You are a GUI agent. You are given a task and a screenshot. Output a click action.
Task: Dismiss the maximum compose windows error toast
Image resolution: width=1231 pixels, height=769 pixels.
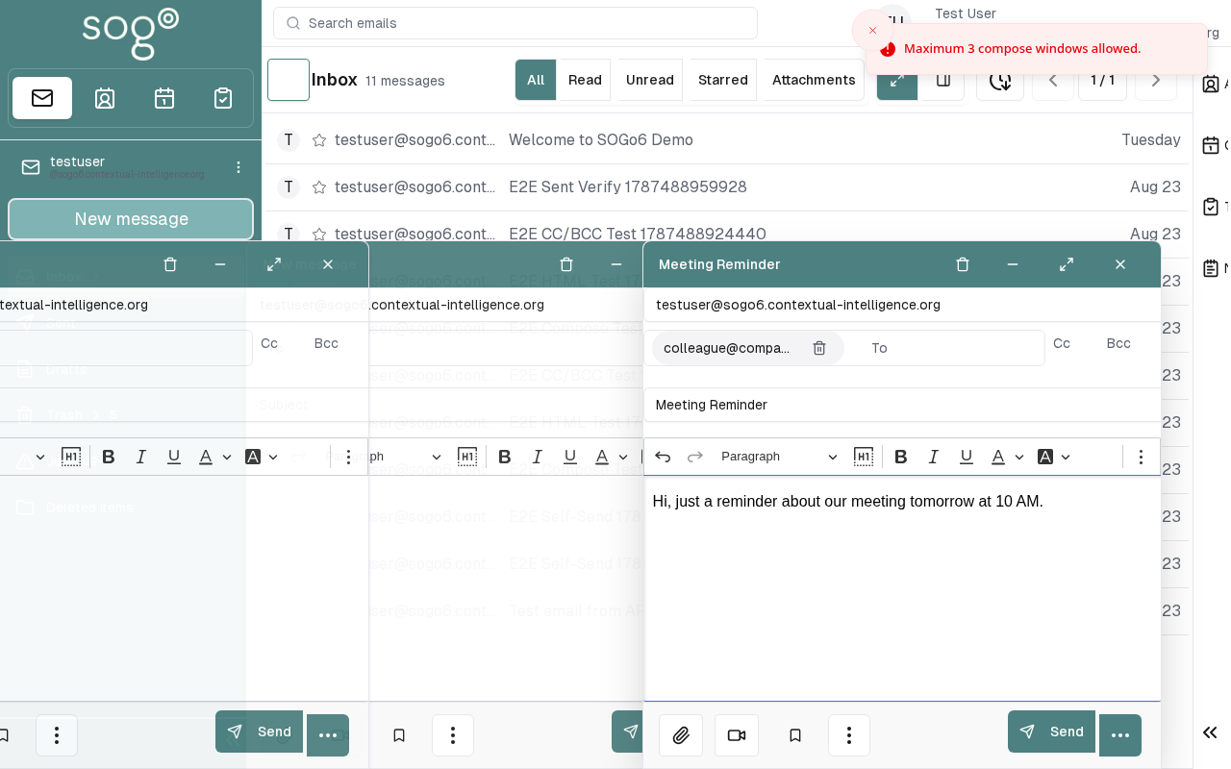pos(872,31)
